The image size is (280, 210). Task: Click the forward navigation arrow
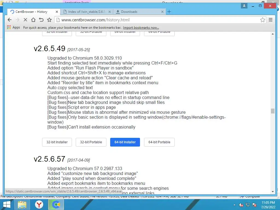[17, 20]
